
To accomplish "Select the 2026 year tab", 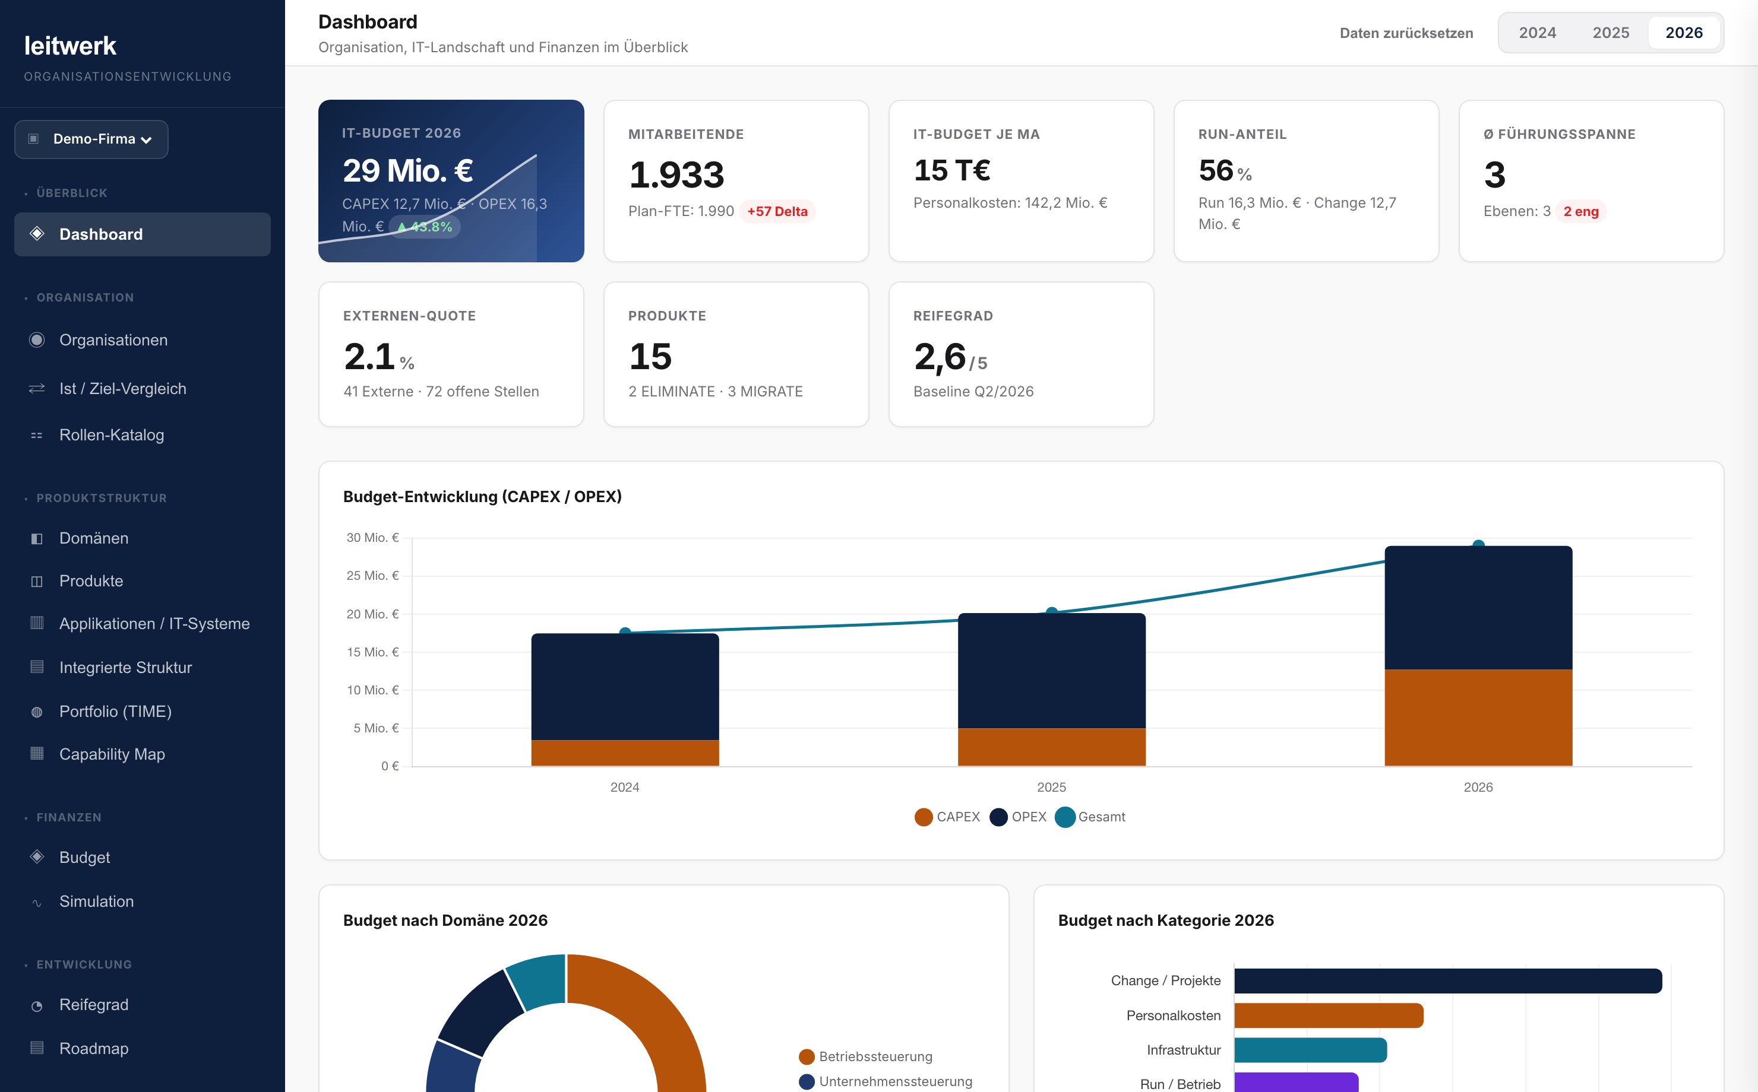I will click(1684, 33).
